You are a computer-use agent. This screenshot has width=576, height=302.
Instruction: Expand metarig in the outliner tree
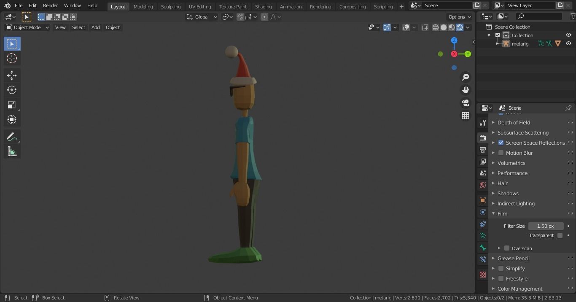pyautogui.click(x=497, y=44)
